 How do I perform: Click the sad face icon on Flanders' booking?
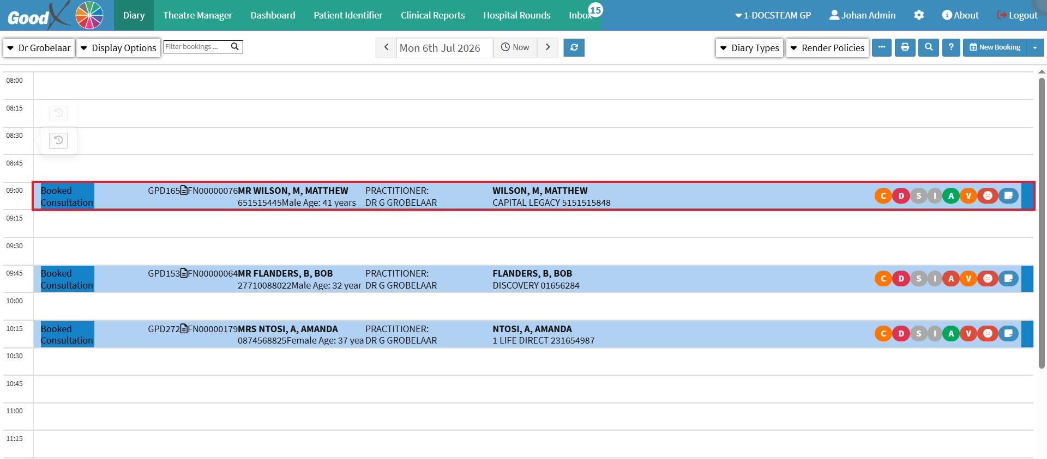(x=988, y=279)
